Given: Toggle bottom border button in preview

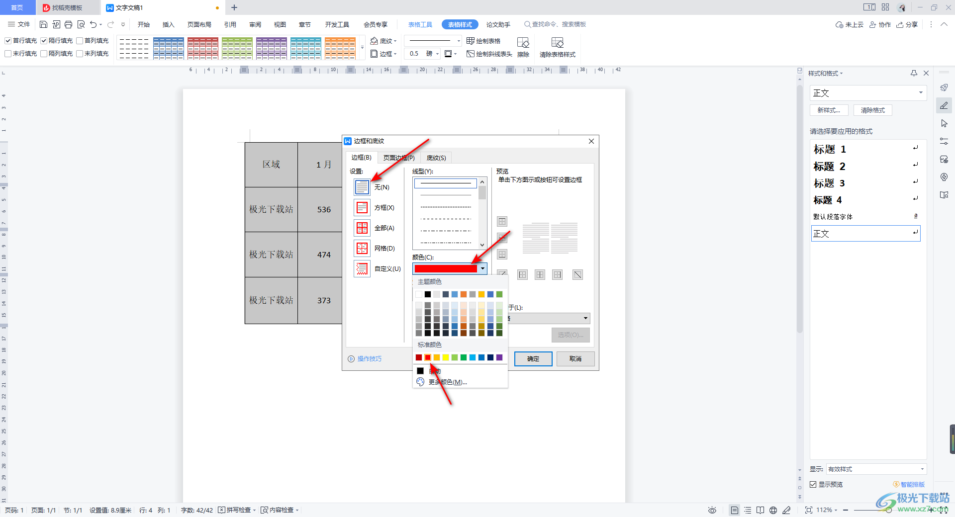Looking at the screenshot, I should tap(502, 254).
